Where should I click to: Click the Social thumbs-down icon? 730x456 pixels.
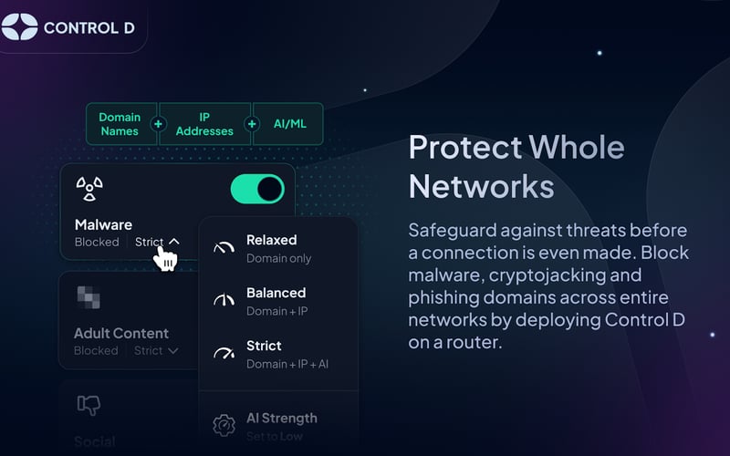click(x=89, y=404)
